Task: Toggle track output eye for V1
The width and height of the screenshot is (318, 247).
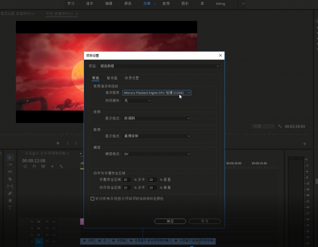Action: point(54,241)
